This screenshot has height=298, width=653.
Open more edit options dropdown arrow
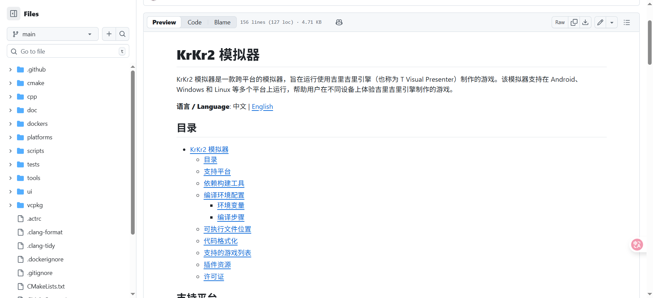point(612,22)
